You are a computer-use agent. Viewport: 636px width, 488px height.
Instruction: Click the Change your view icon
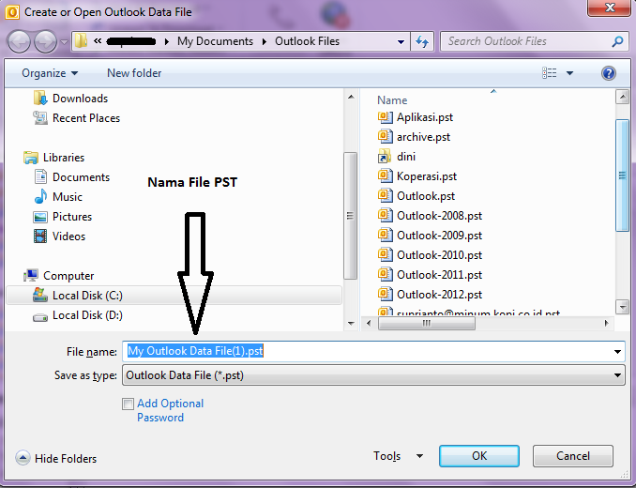click(549, 73)
